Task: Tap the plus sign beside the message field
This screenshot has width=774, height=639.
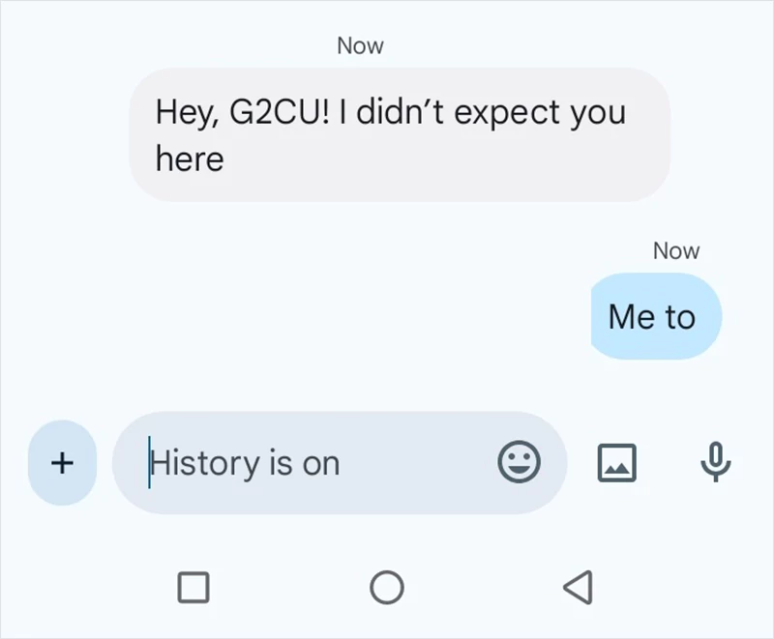Action: point(61,462)
